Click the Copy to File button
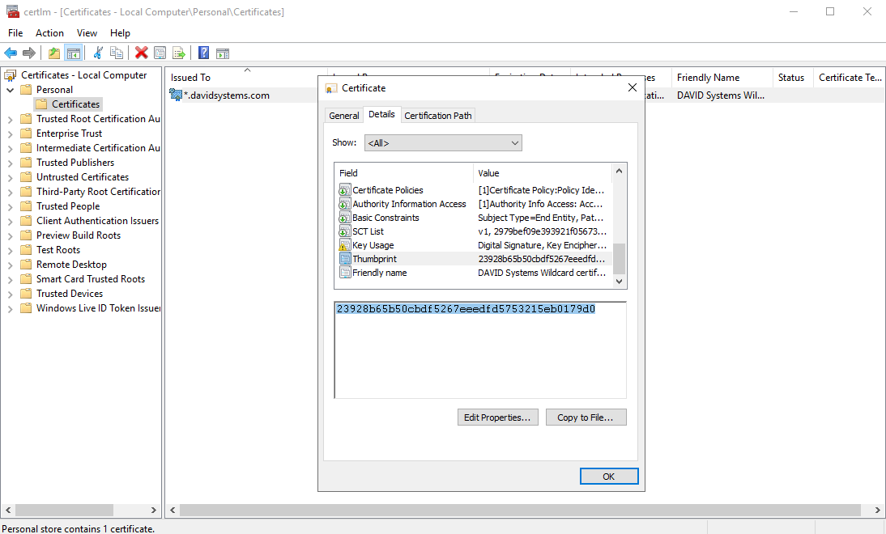 coord(586,417)
